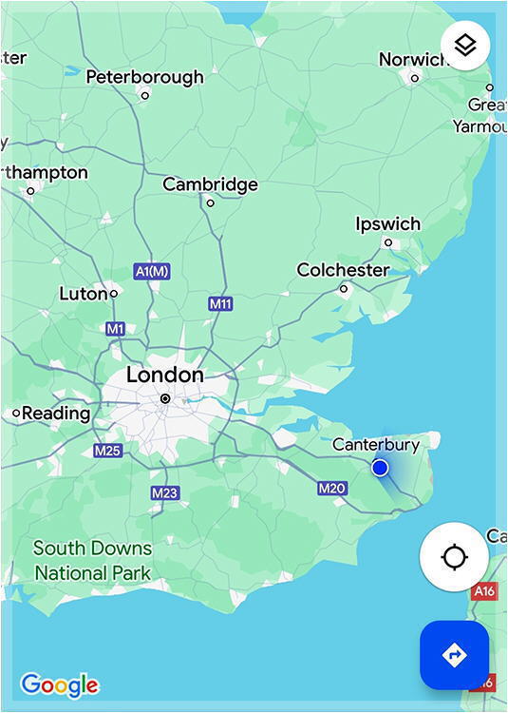Click the red A16 road marker

pos(484,591)
